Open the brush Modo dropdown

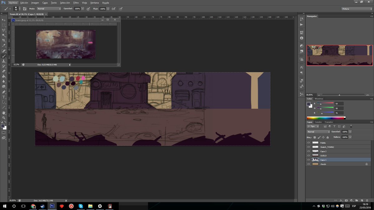click(49, 9)
